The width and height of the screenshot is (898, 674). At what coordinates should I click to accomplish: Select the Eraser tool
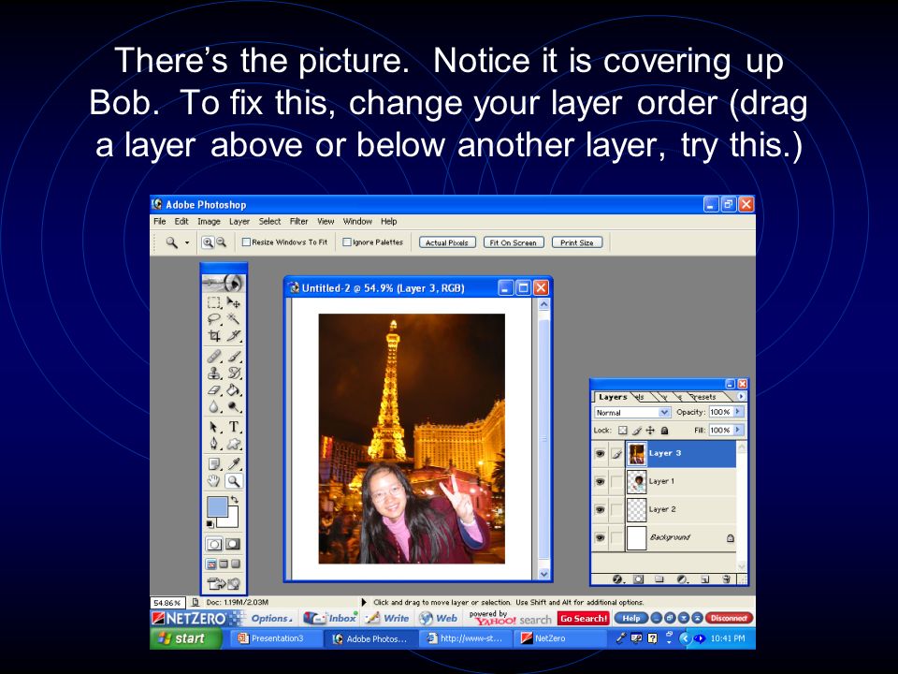[214, 390]
